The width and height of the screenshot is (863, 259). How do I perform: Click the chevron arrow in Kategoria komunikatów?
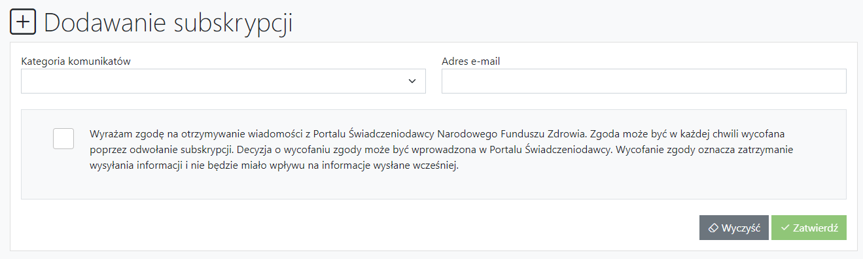[x=412, y=81]
